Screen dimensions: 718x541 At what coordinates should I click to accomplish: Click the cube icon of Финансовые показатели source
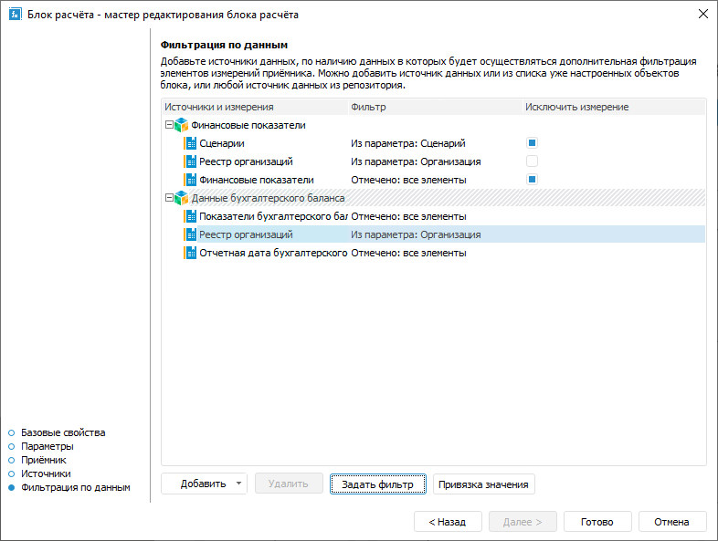click(x=181, y=125)
